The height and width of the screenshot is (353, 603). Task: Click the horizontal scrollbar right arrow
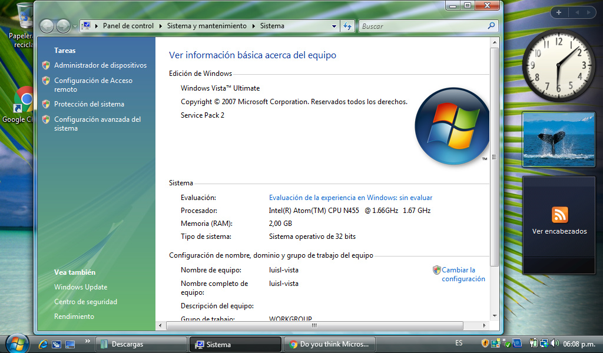tap(484, 325)
